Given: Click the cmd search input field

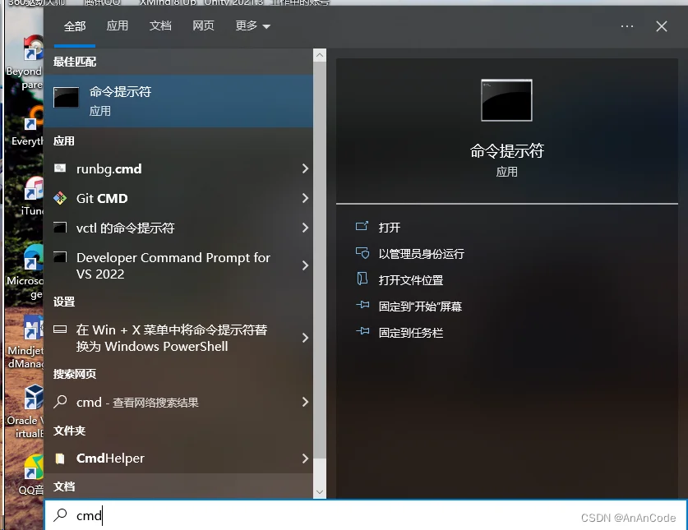Looking at the screenshot, I should tap(366, 515).
